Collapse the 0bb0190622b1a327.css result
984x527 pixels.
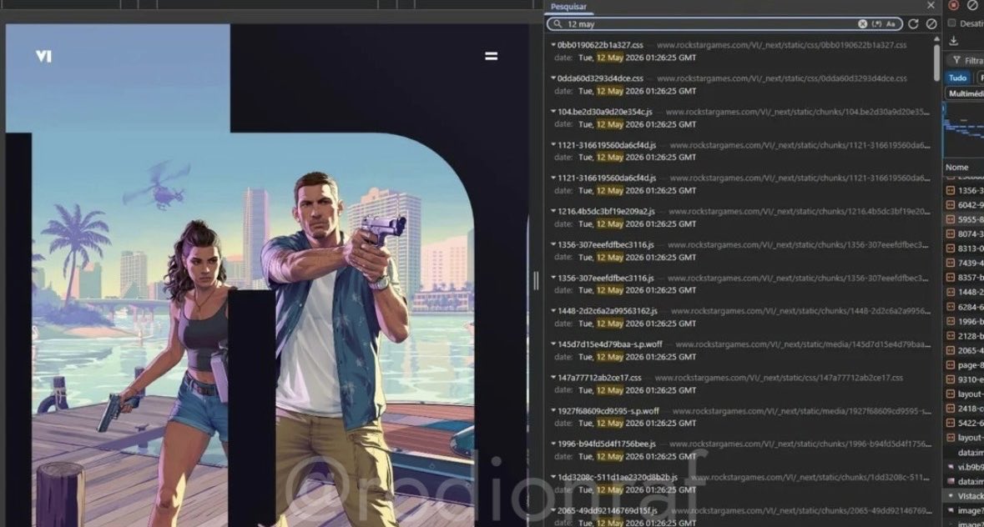(553, 45)
